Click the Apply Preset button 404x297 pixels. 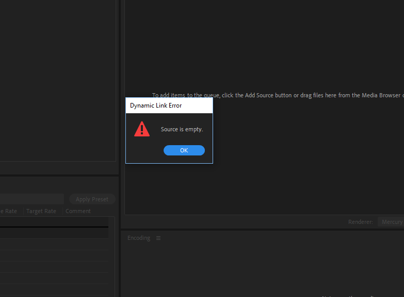pyautogui.click(x=92, y=199)
